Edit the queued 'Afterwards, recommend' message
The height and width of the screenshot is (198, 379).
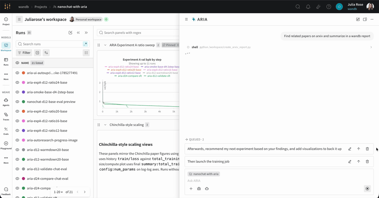[x=350, y=149]
